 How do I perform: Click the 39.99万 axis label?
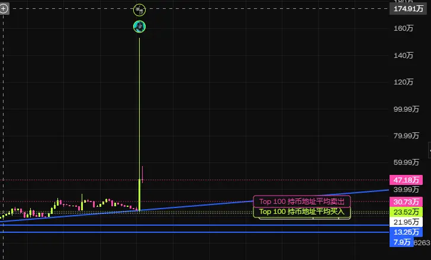coord(406,190)
